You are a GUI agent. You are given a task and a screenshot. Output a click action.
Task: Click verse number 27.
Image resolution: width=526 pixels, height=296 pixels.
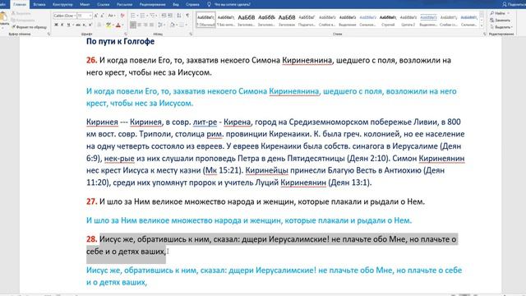pos(91,201)
